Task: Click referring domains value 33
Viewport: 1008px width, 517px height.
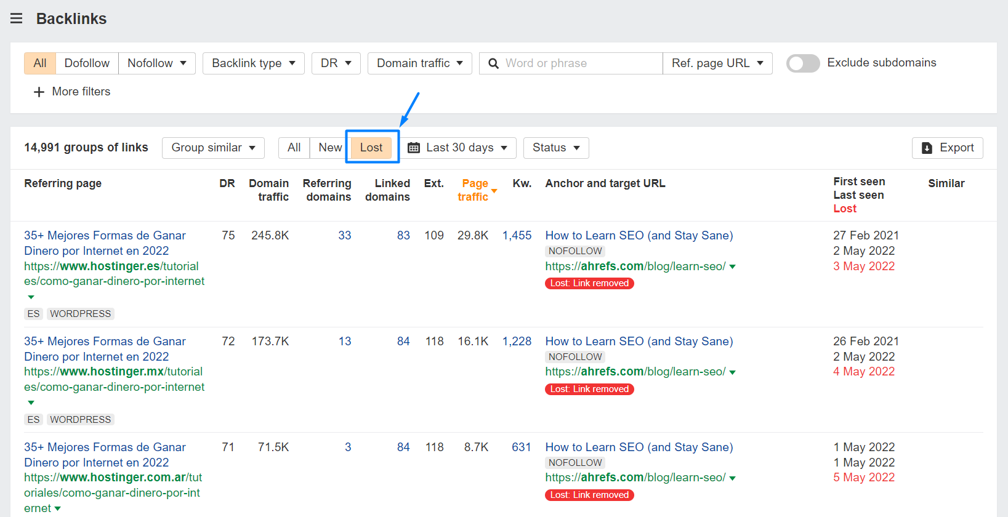Action: [345, 236]
